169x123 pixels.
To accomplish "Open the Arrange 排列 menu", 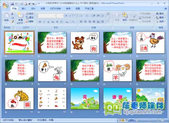I will tap(125, 18).
